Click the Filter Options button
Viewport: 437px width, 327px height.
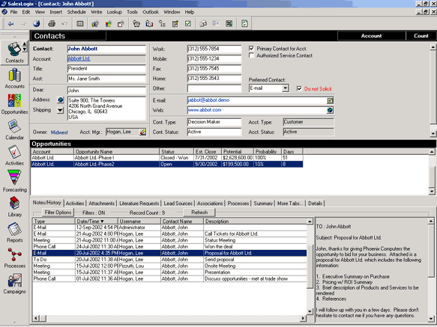click(x=58, y=213)
